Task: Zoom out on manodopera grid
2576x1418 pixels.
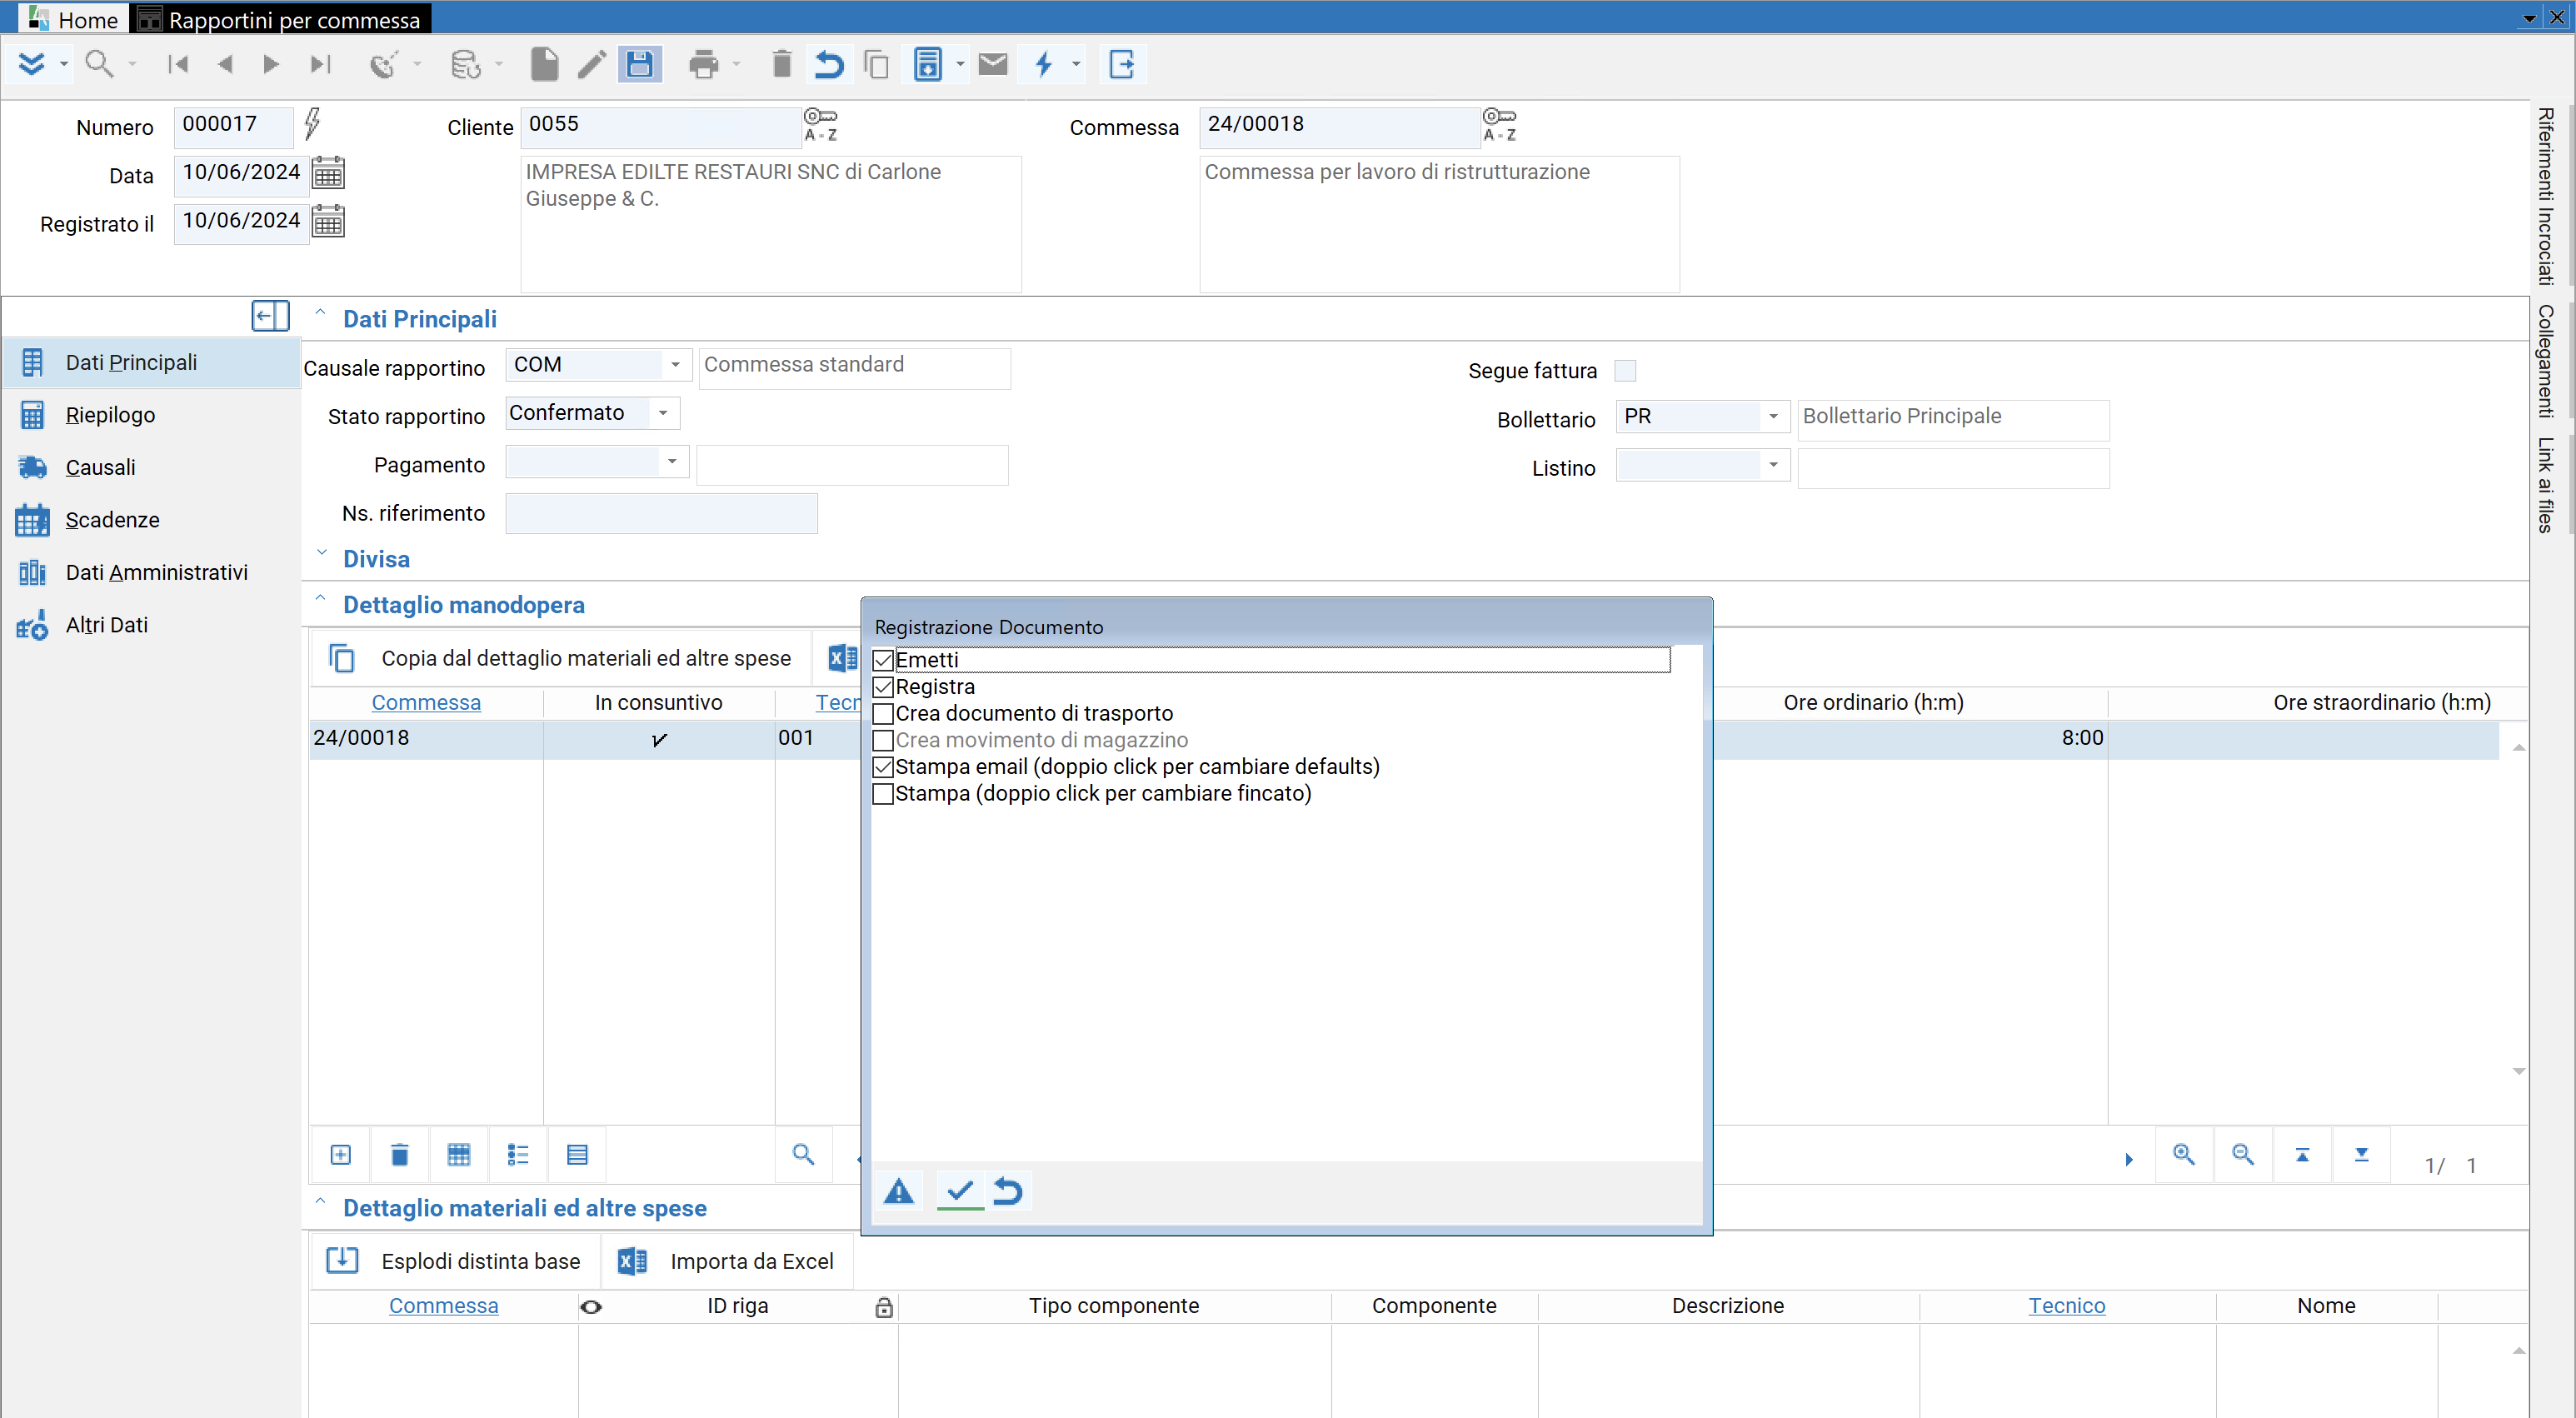Action: 2243,1155
